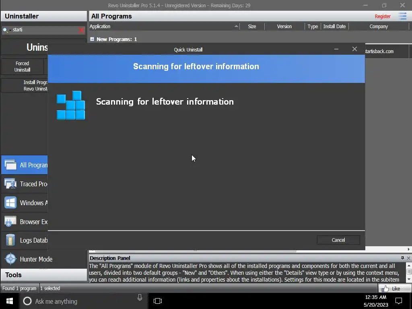
Task: Click the Uninstaller section header
Action: coord(43,16)
